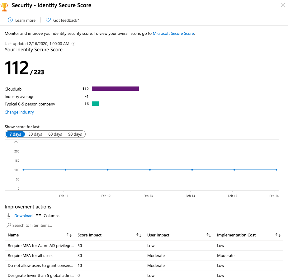The image size is (288, 280).
Task: Open Do not allow users to grant consen... row
Action: 144,265
